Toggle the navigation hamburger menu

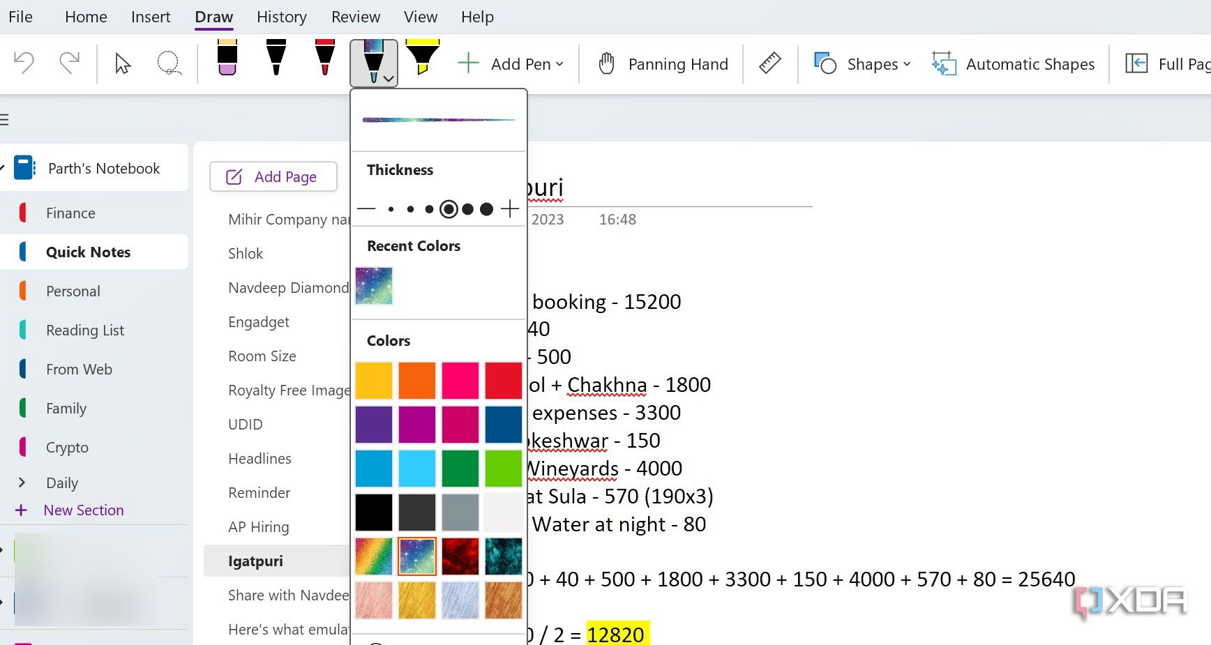[x=4, y=120]
